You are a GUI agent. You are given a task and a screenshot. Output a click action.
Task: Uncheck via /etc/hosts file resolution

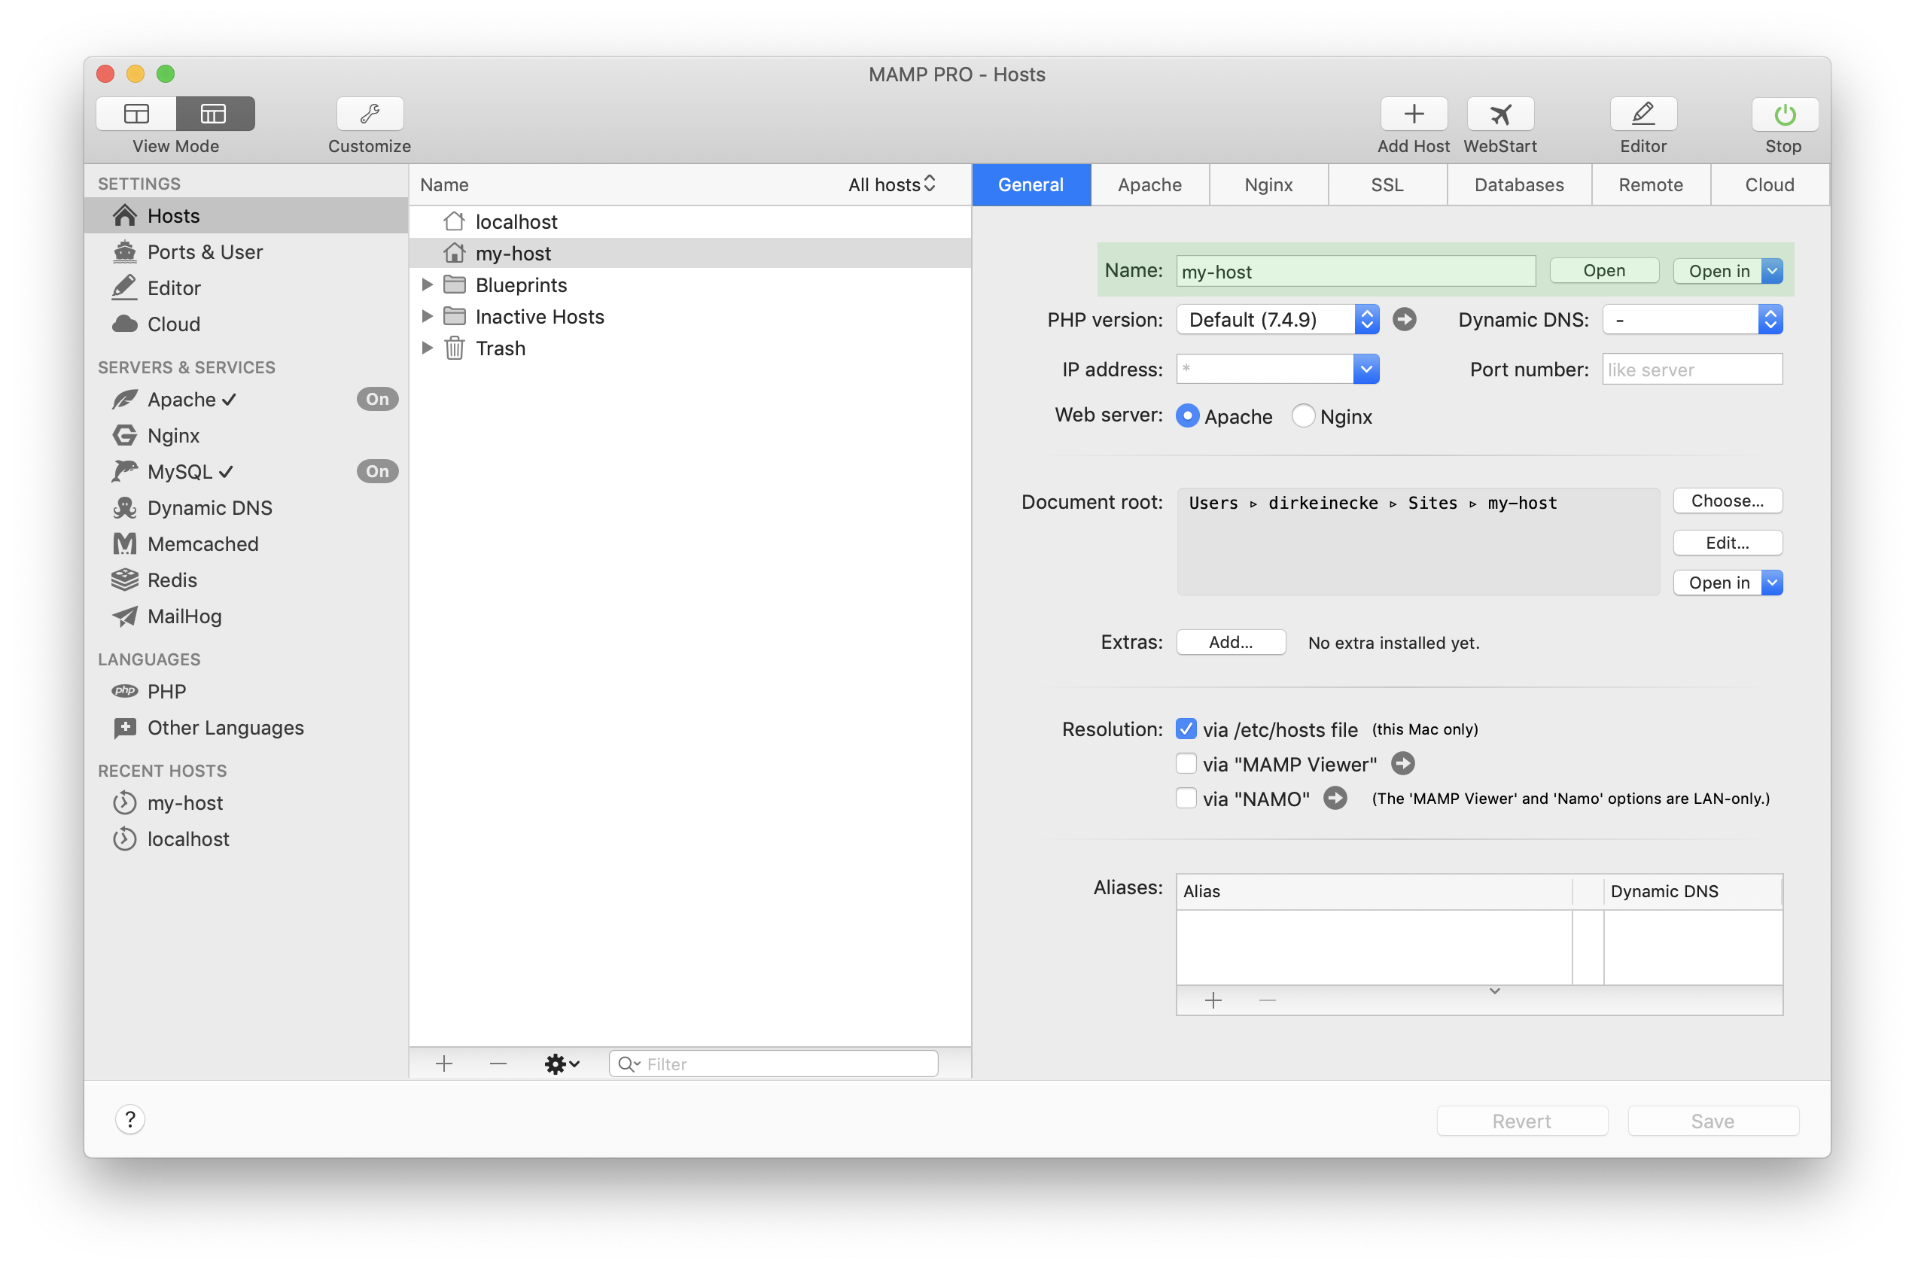click(x=1186, y=729)
